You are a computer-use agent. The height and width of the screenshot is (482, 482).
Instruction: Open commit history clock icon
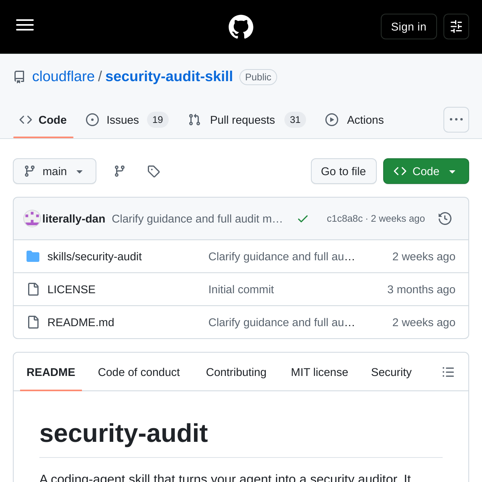[445, 219]
